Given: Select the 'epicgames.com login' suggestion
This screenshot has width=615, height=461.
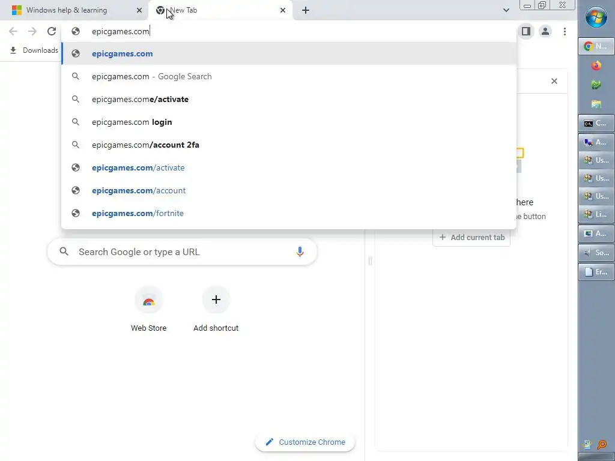Looking at the screenshot, I should [x=289, y=122].
